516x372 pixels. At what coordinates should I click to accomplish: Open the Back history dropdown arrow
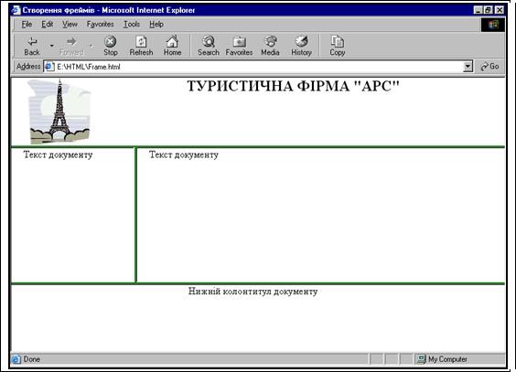[x=51, y=46]
